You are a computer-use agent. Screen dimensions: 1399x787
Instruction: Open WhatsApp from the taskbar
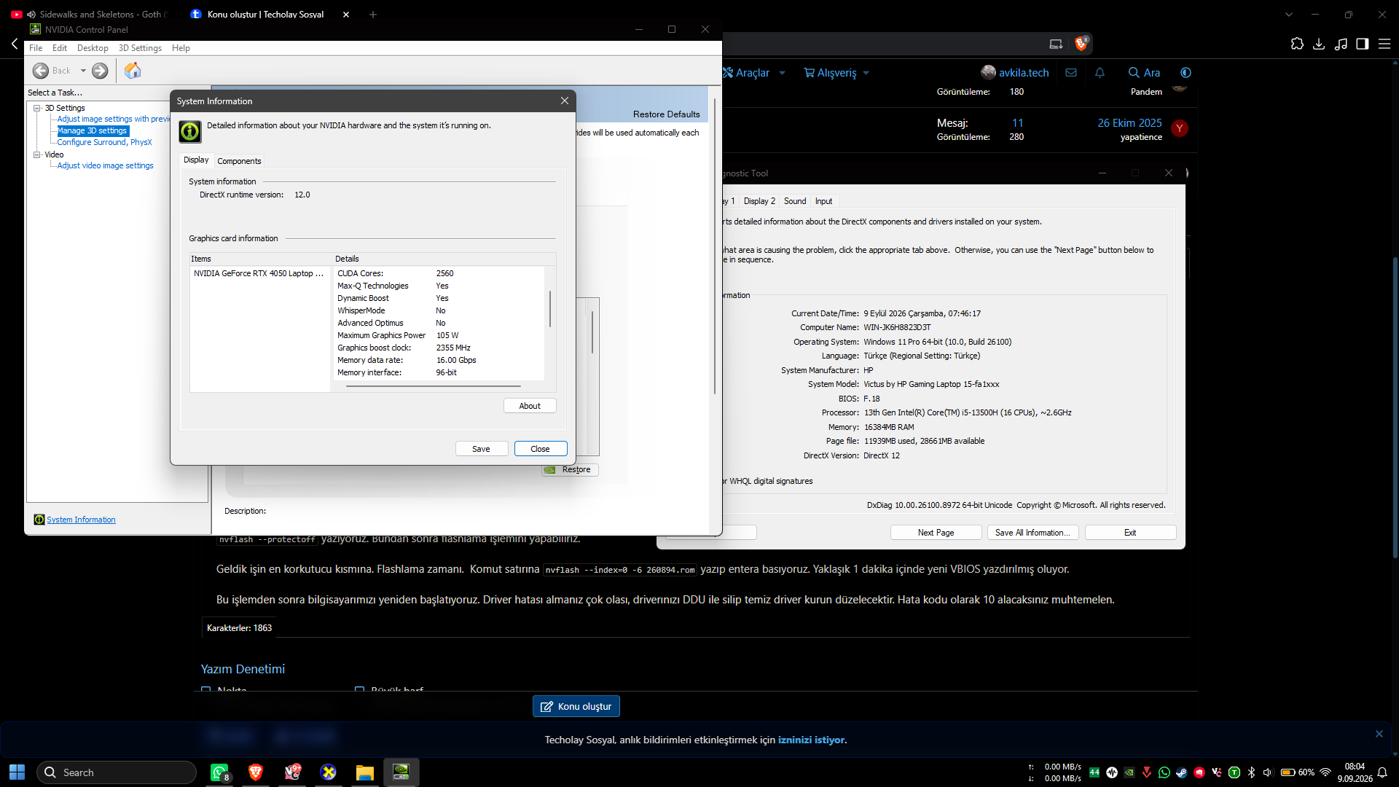(x=219, y=772)
